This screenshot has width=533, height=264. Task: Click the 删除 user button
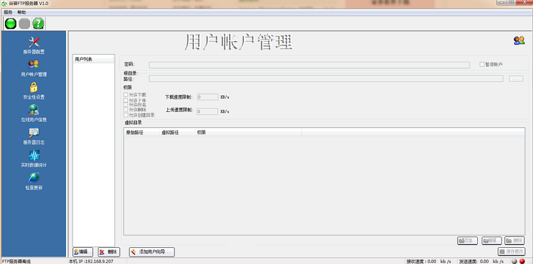tap(109, 252)
